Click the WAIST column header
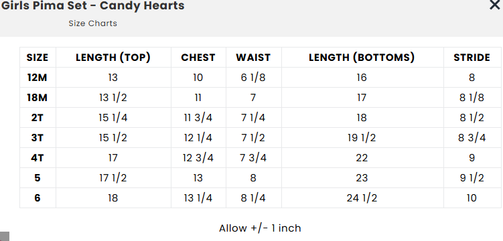Image resolution: width=503 pixels, height=241 pixels. (253, 58)
